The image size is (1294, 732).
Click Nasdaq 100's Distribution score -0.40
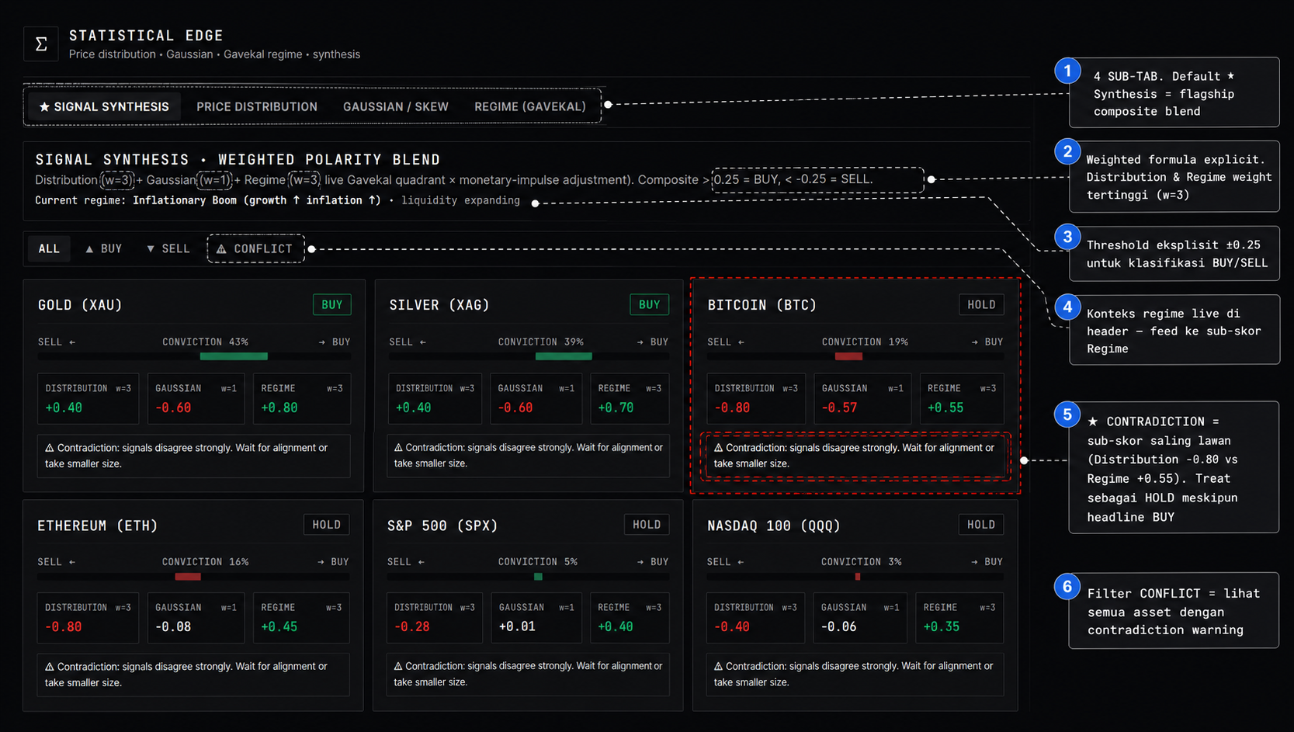732,626
